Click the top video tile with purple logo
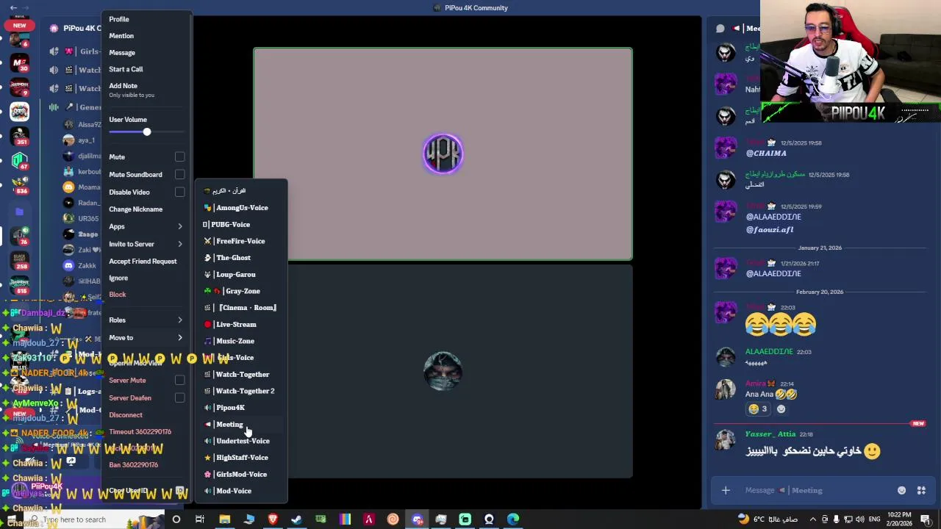This screenshot has height=529, width=941. (x=443, y=154)
